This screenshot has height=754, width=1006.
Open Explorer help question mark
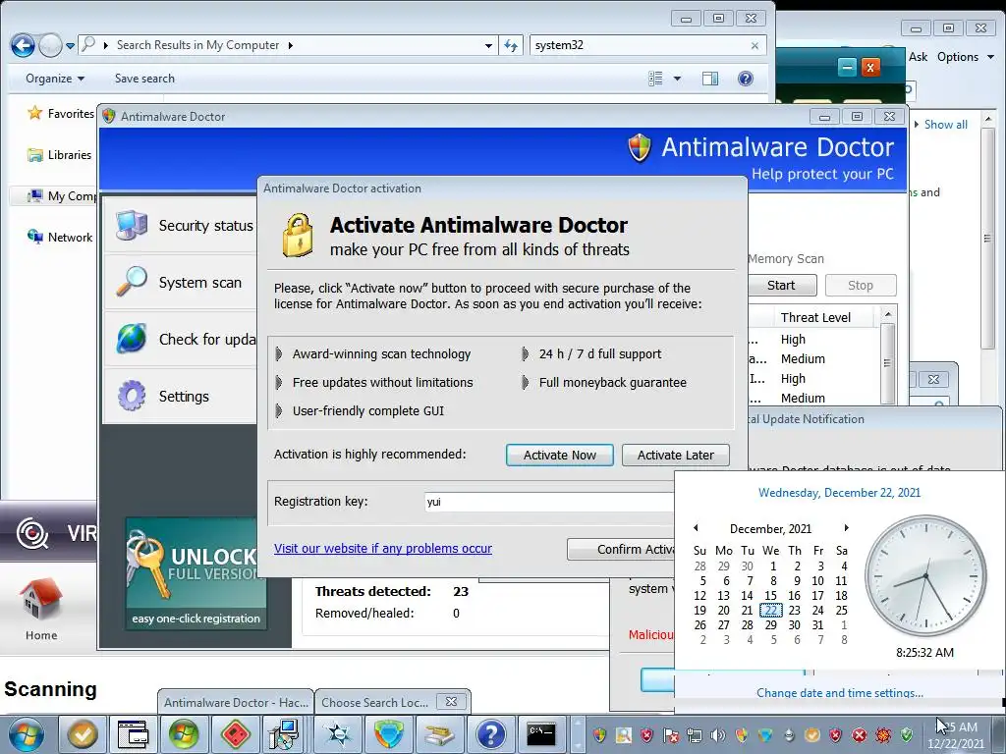745,79
